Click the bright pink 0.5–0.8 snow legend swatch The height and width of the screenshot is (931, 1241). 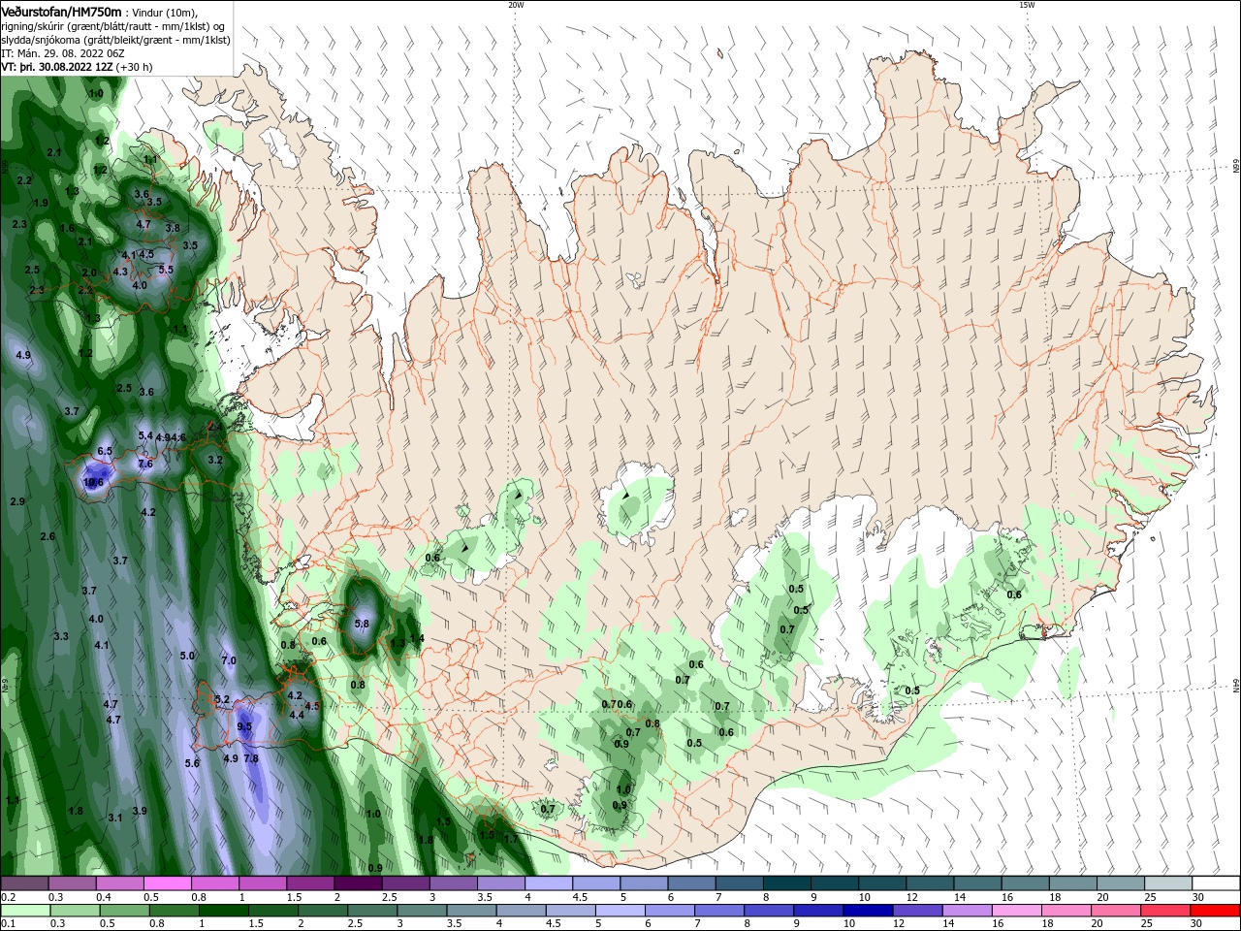pos(168,883)
